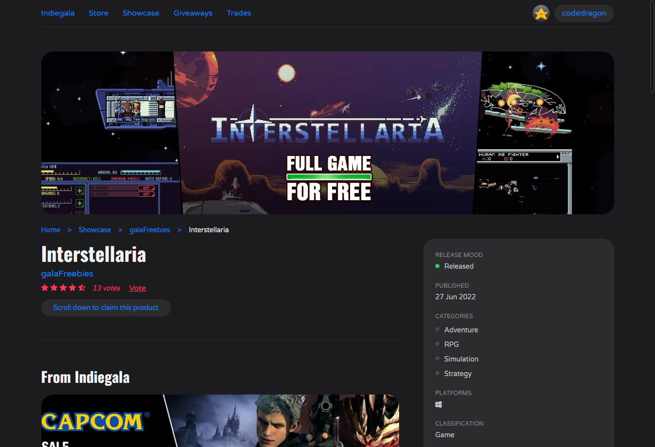Open the Store navigation link
Viewport: 655px width, 447px height.
pyautogui.click(x=99, y=13)
